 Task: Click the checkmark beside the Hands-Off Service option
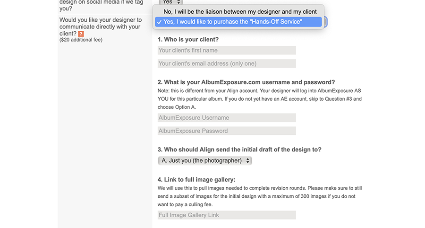160,22
